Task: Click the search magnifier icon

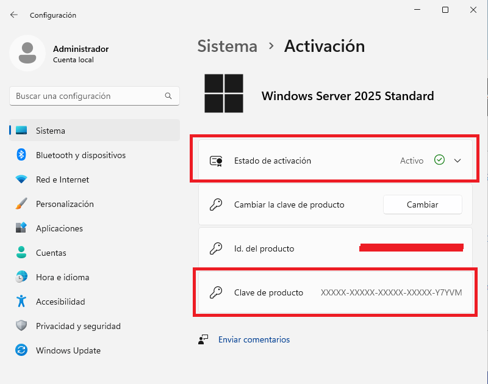Action: point(168,96)
